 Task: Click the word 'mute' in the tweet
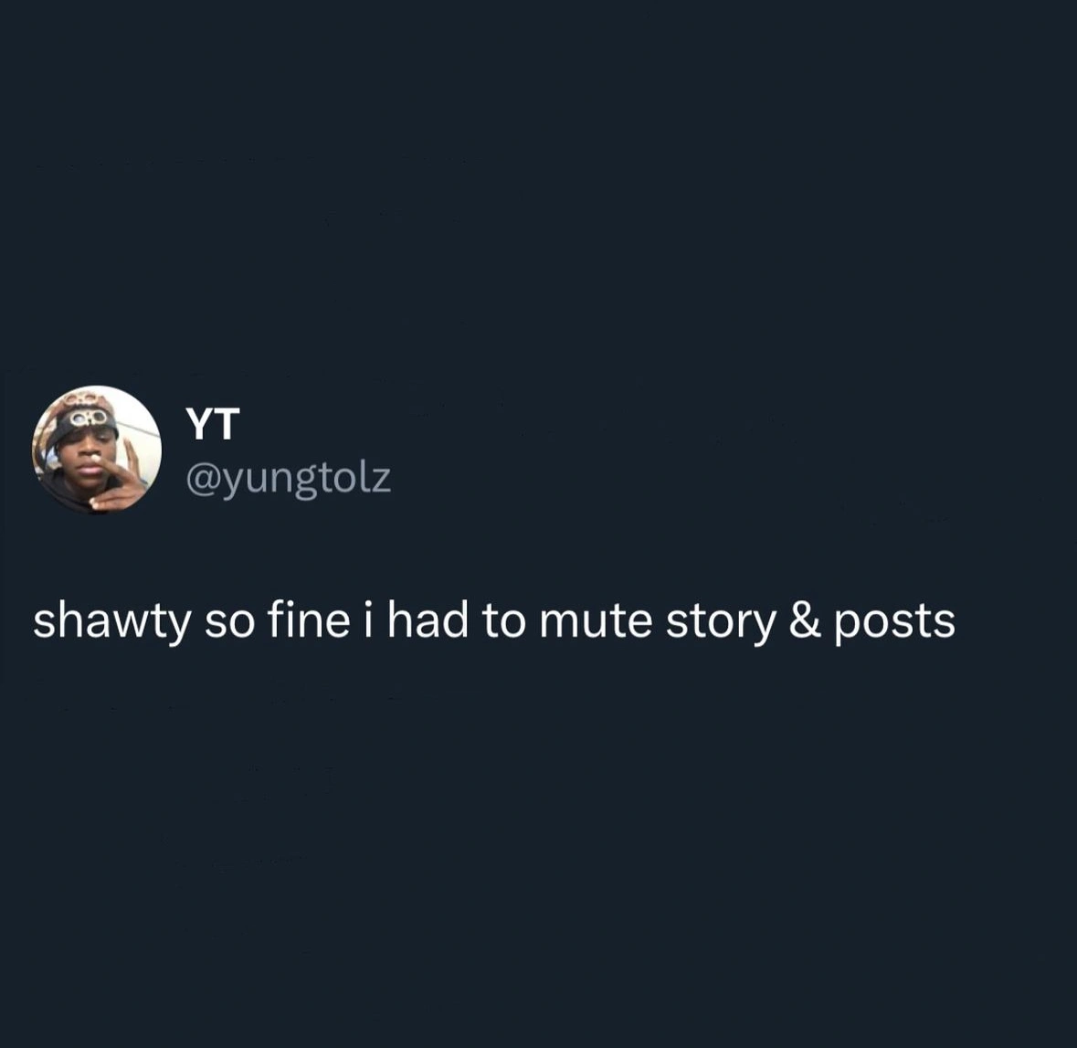point(595,621)
